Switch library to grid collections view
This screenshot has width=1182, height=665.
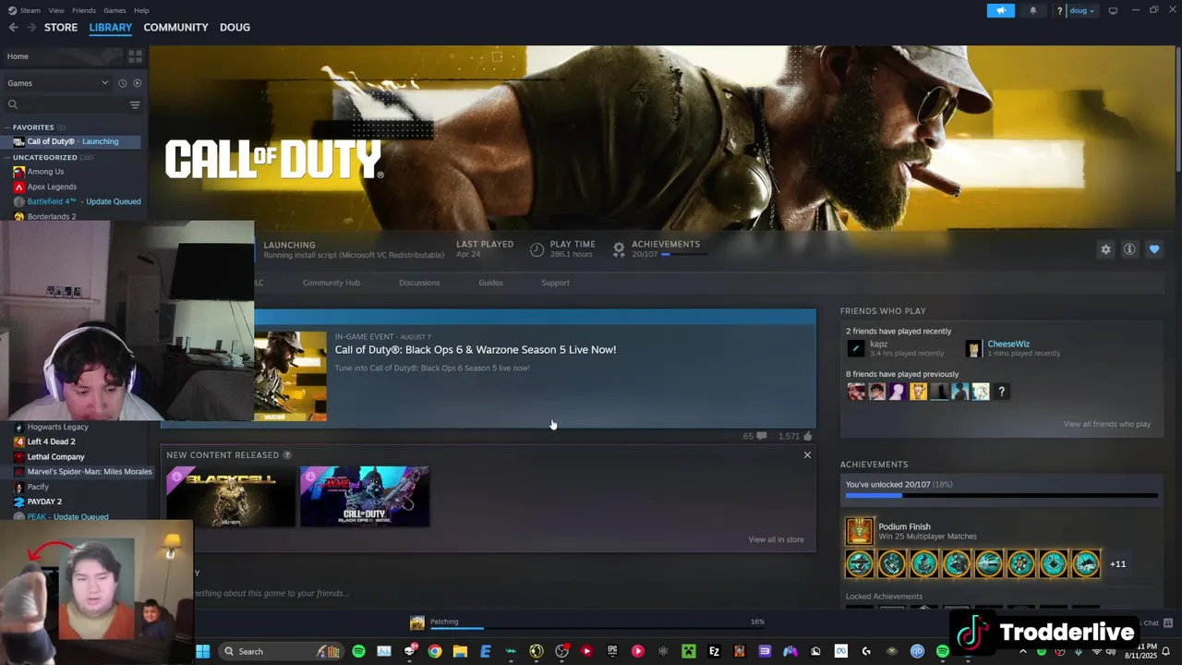tap(135, 56)
